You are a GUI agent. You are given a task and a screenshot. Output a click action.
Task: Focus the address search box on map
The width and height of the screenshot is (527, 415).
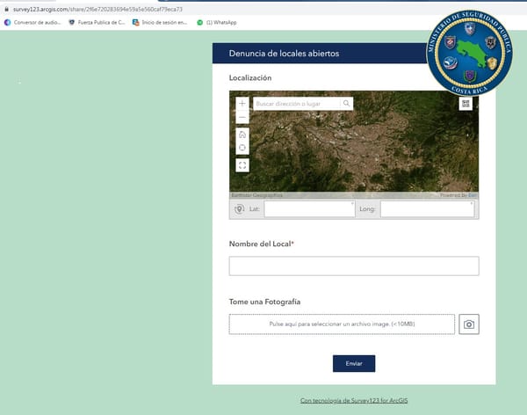click(297, 104)
